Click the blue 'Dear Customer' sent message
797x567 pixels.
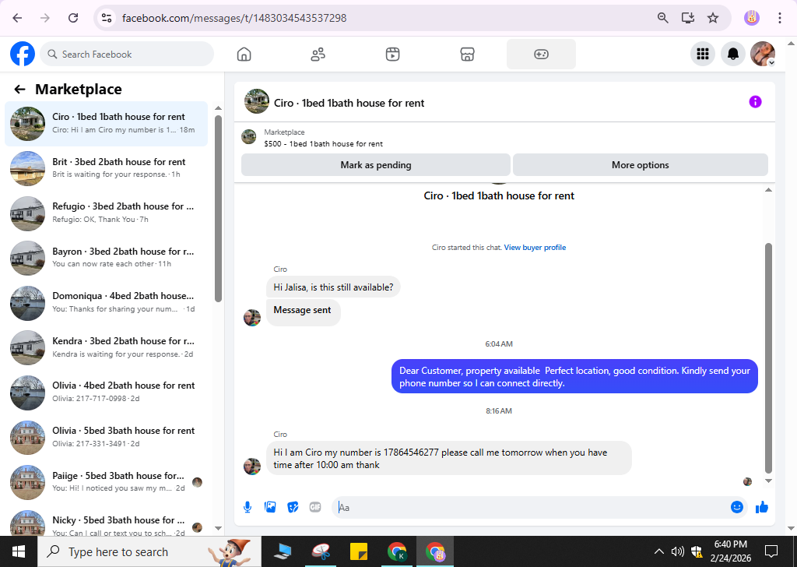point(574,376)
